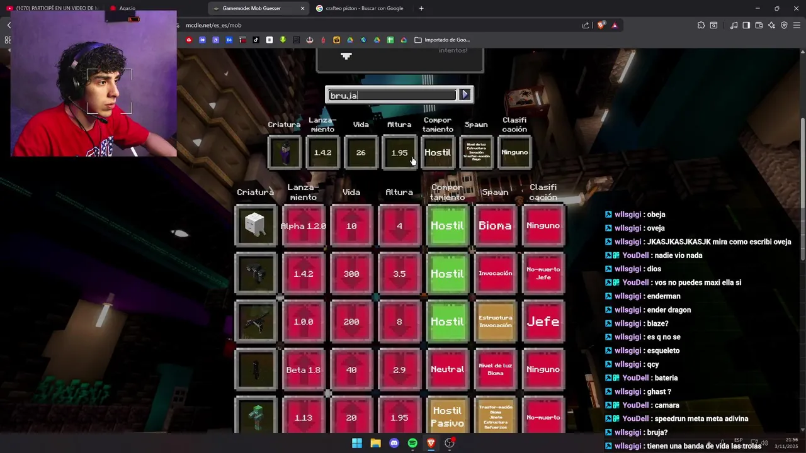Open Spotify from the taskbar
This screenshot has width=806, height=453.
click(412, 443)
